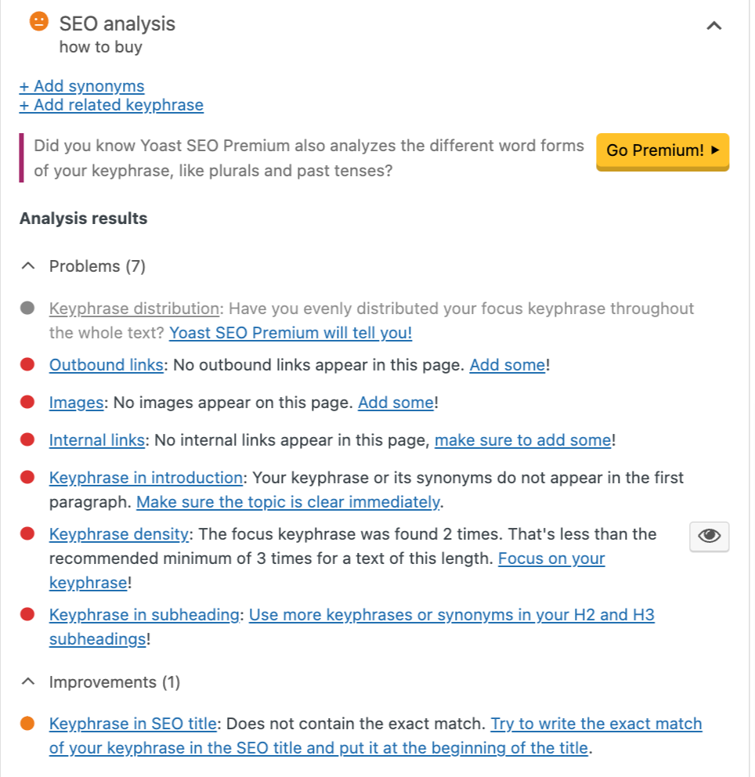Toggle eye icon to highlight keyphrase density
755x777 pixels.
point(709,537)
